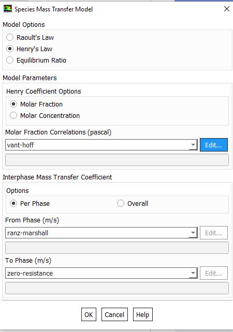233x332 pixels.
Task: Click the empty field below vant-hoff
Action: tap(117, 160)
